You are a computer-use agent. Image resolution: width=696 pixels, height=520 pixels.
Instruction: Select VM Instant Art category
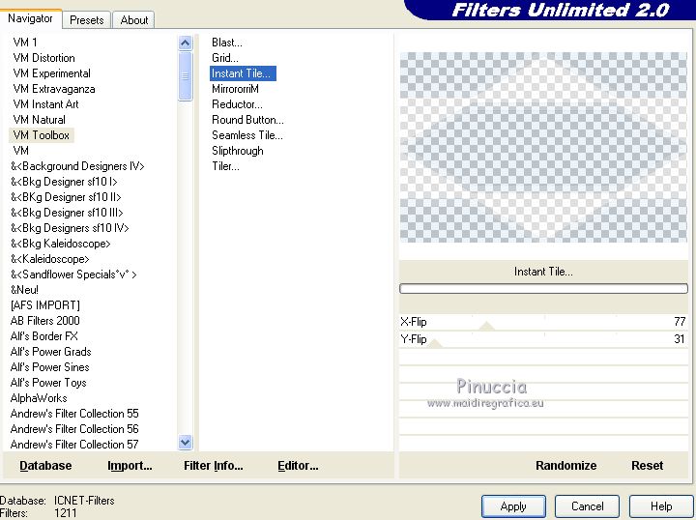point(45,104)
